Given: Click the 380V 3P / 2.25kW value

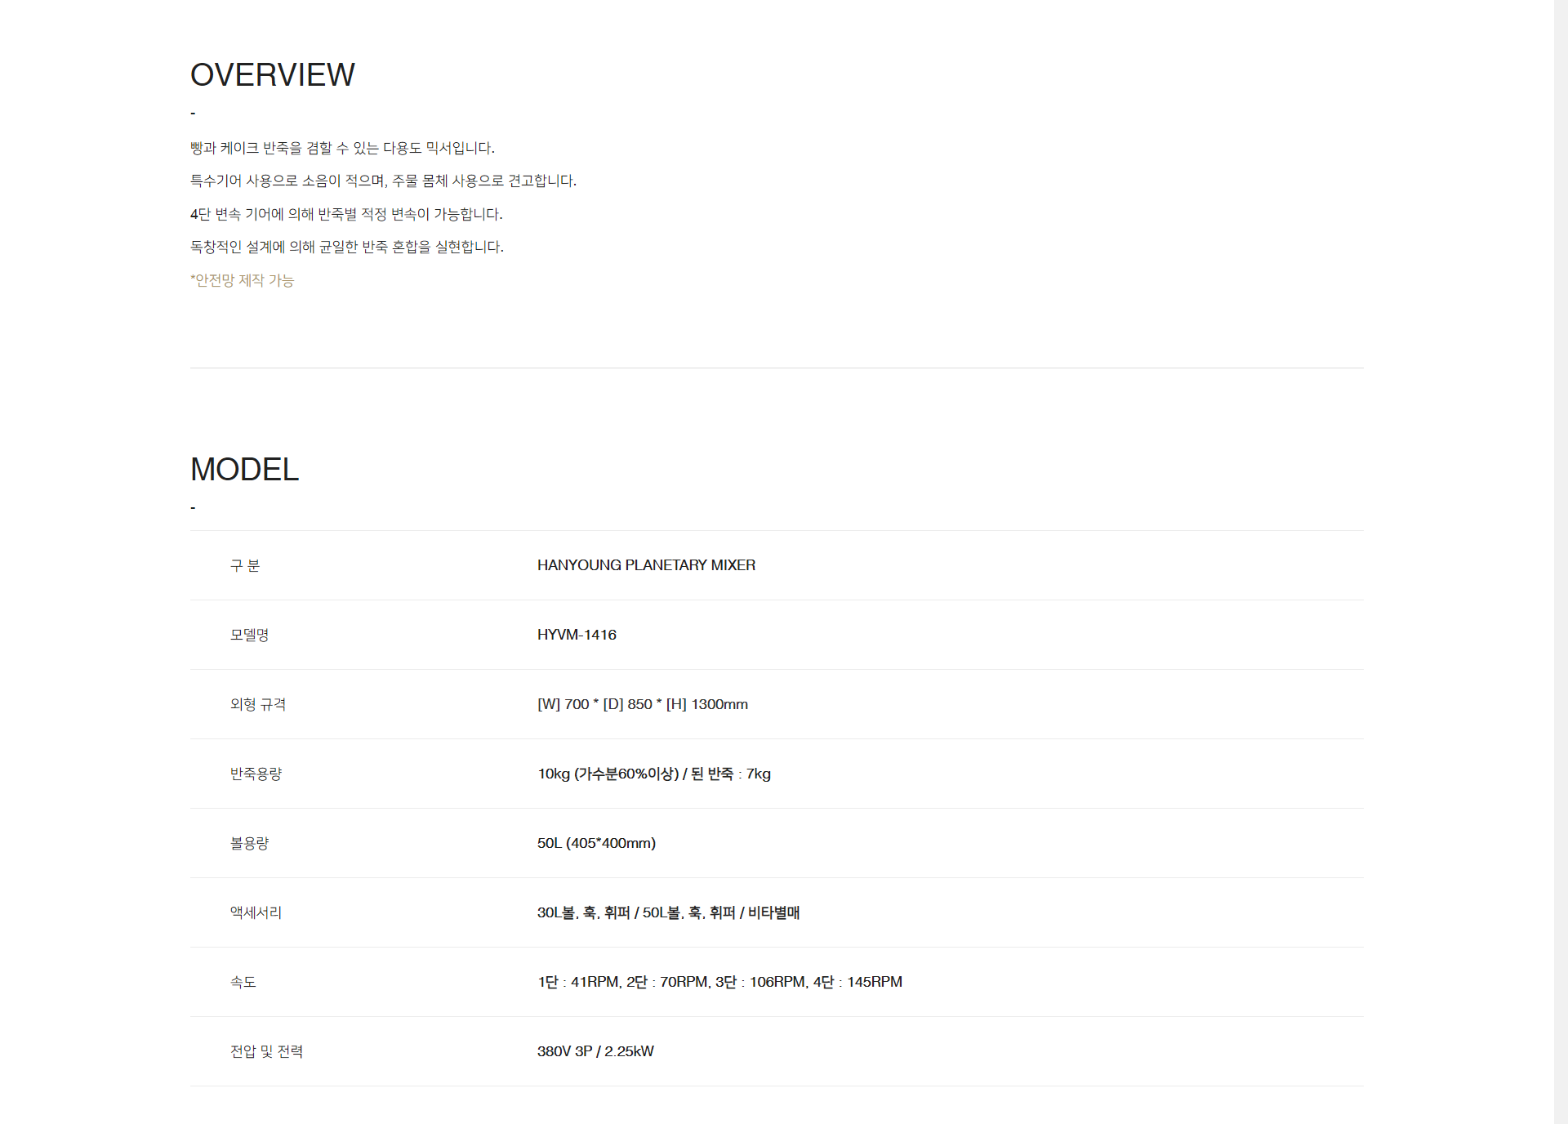Looking at the screenshot, I should point(595,1051).
